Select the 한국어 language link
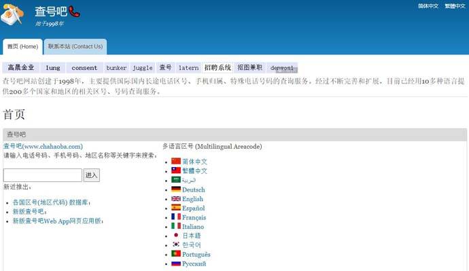 (x=192, y=245)
